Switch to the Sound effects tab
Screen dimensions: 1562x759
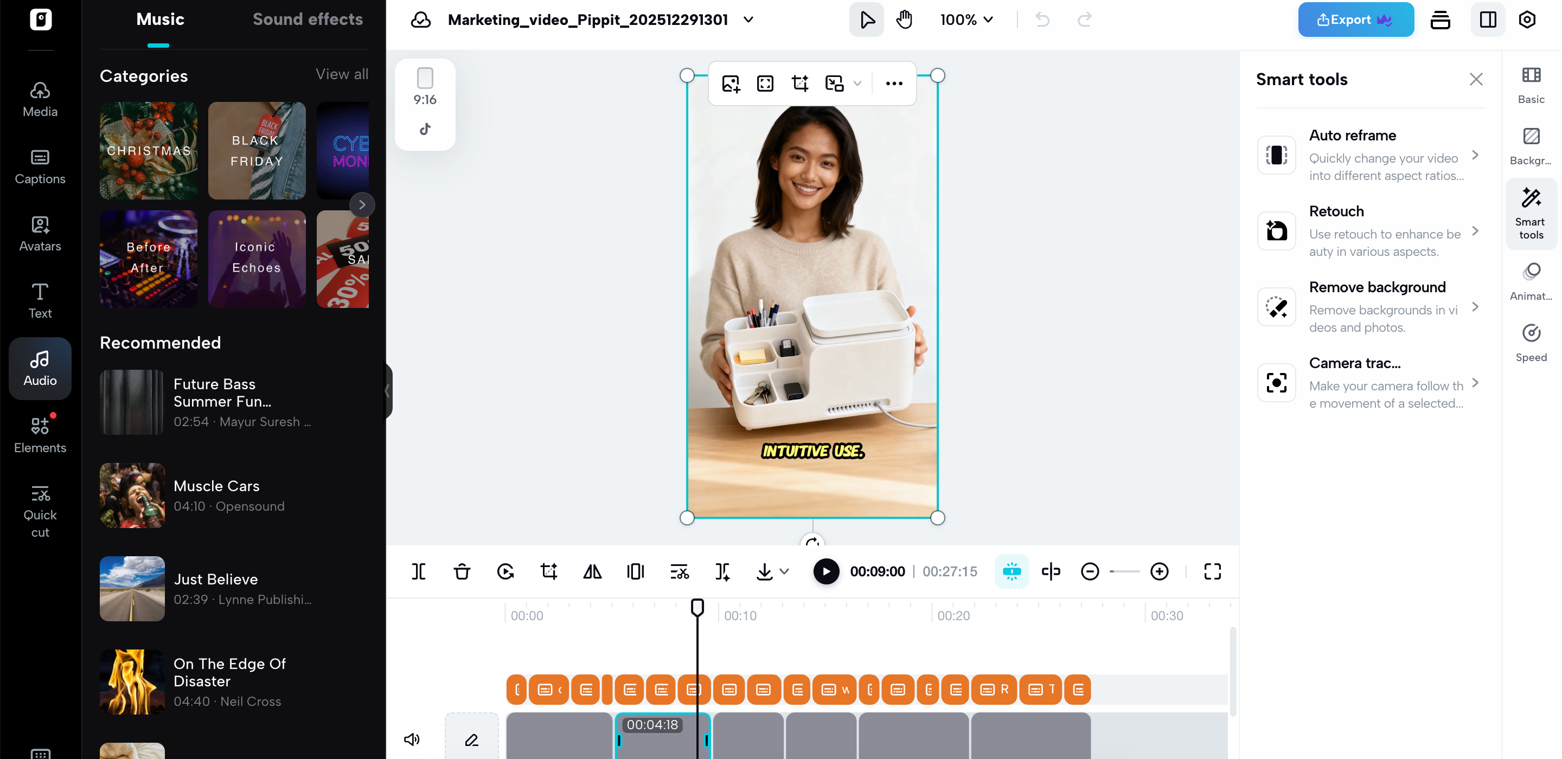(308, 19)
